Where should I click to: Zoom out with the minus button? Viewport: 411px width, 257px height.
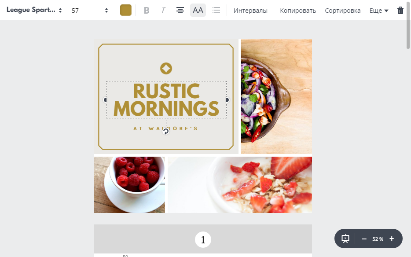point(364,239)
